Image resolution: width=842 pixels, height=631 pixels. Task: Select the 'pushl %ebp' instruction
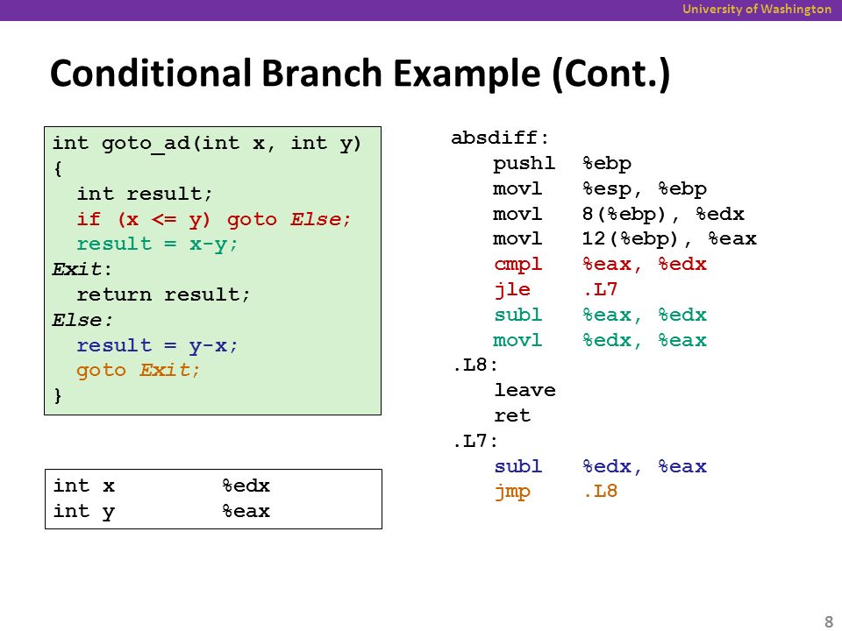562,164
